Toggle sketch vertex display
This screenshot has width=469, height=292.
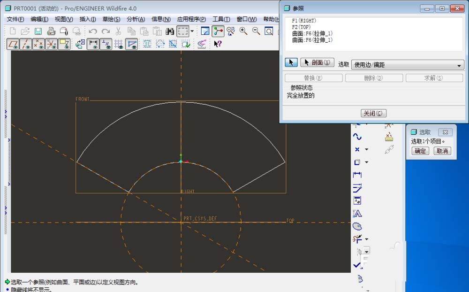click(132, 44)
